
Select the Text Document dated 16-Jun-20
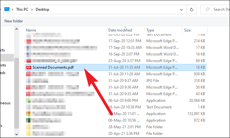pos(116,107)
